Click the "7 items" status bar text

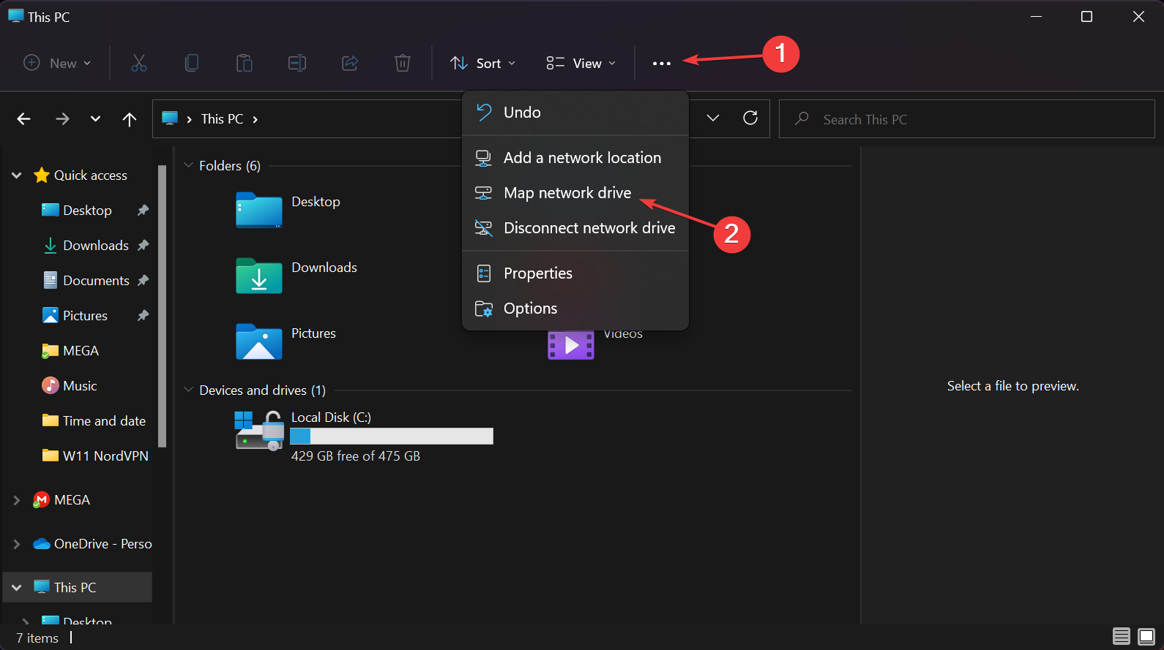37,638
